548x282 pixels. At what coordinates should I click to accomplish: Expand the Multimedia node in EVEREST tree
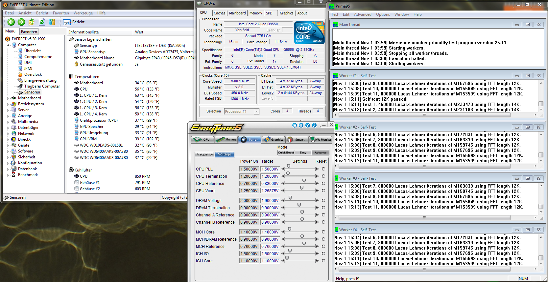click(8, 122)
